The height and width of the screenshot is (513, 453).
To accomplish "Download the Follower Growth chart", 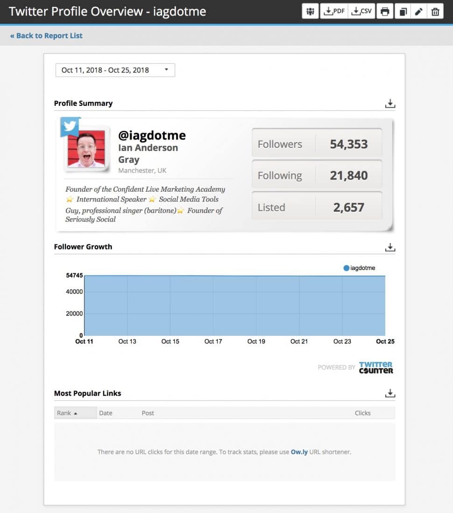I will 390,247.
